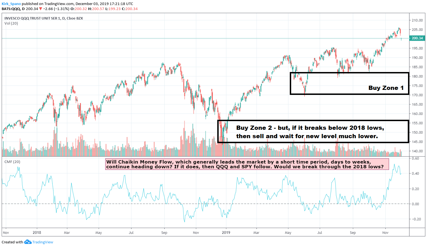Click the 200.34 current price label
Viewport: 427px width, 247px height.
point(417,38)
